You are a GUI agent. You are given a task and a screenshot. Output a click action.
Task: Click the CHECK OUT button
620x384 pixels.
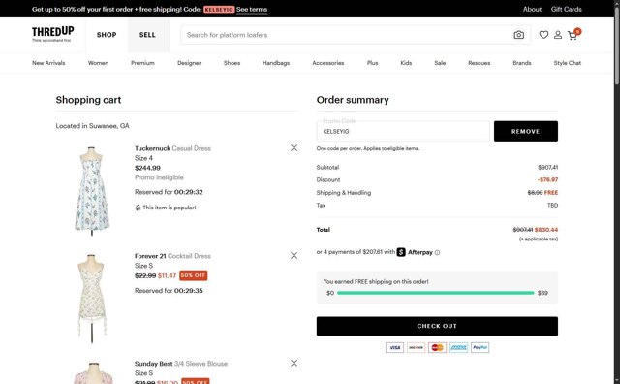[x=437, y=326]
